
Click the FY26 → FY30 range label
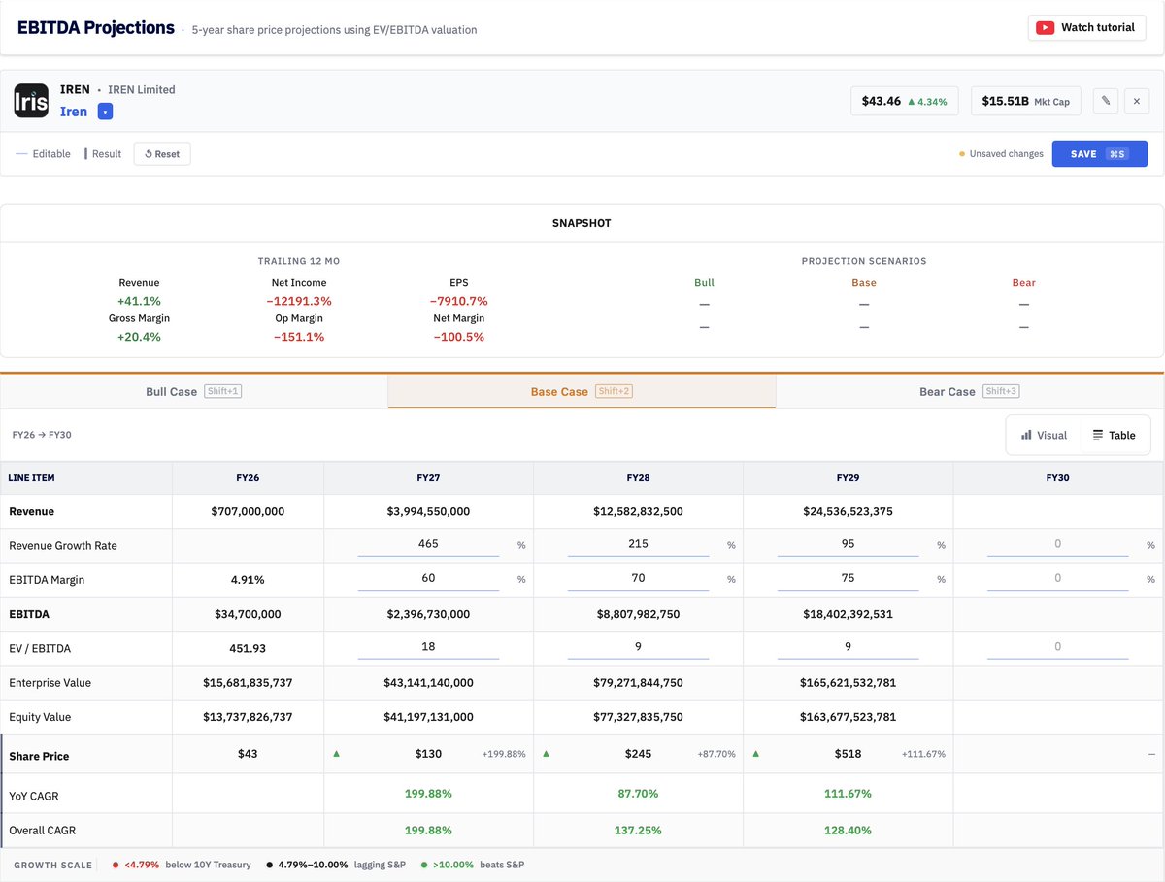tap(42, 435)
